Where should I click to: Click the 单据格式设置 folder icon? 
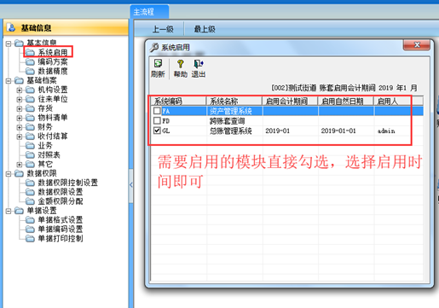30,220
